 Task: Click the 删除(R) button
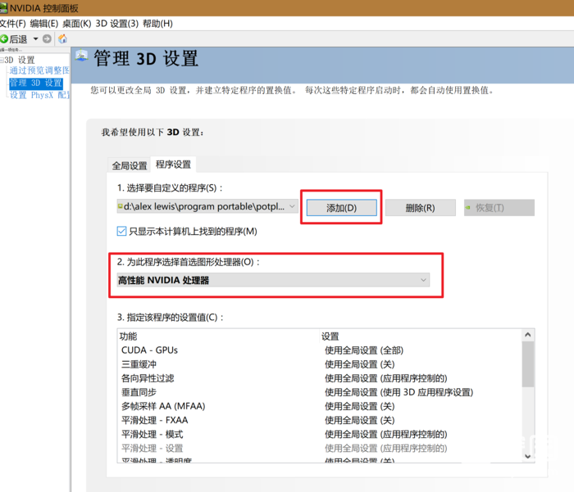[x=420, y=208]
